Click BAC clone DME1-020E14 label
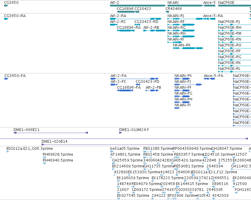Image resolution: width=251 pixels, height=200 pixels. click(x=55, y=142)
